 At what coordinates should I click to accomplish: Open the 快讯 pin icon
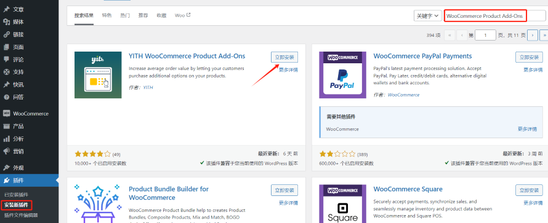pos(6,85)
